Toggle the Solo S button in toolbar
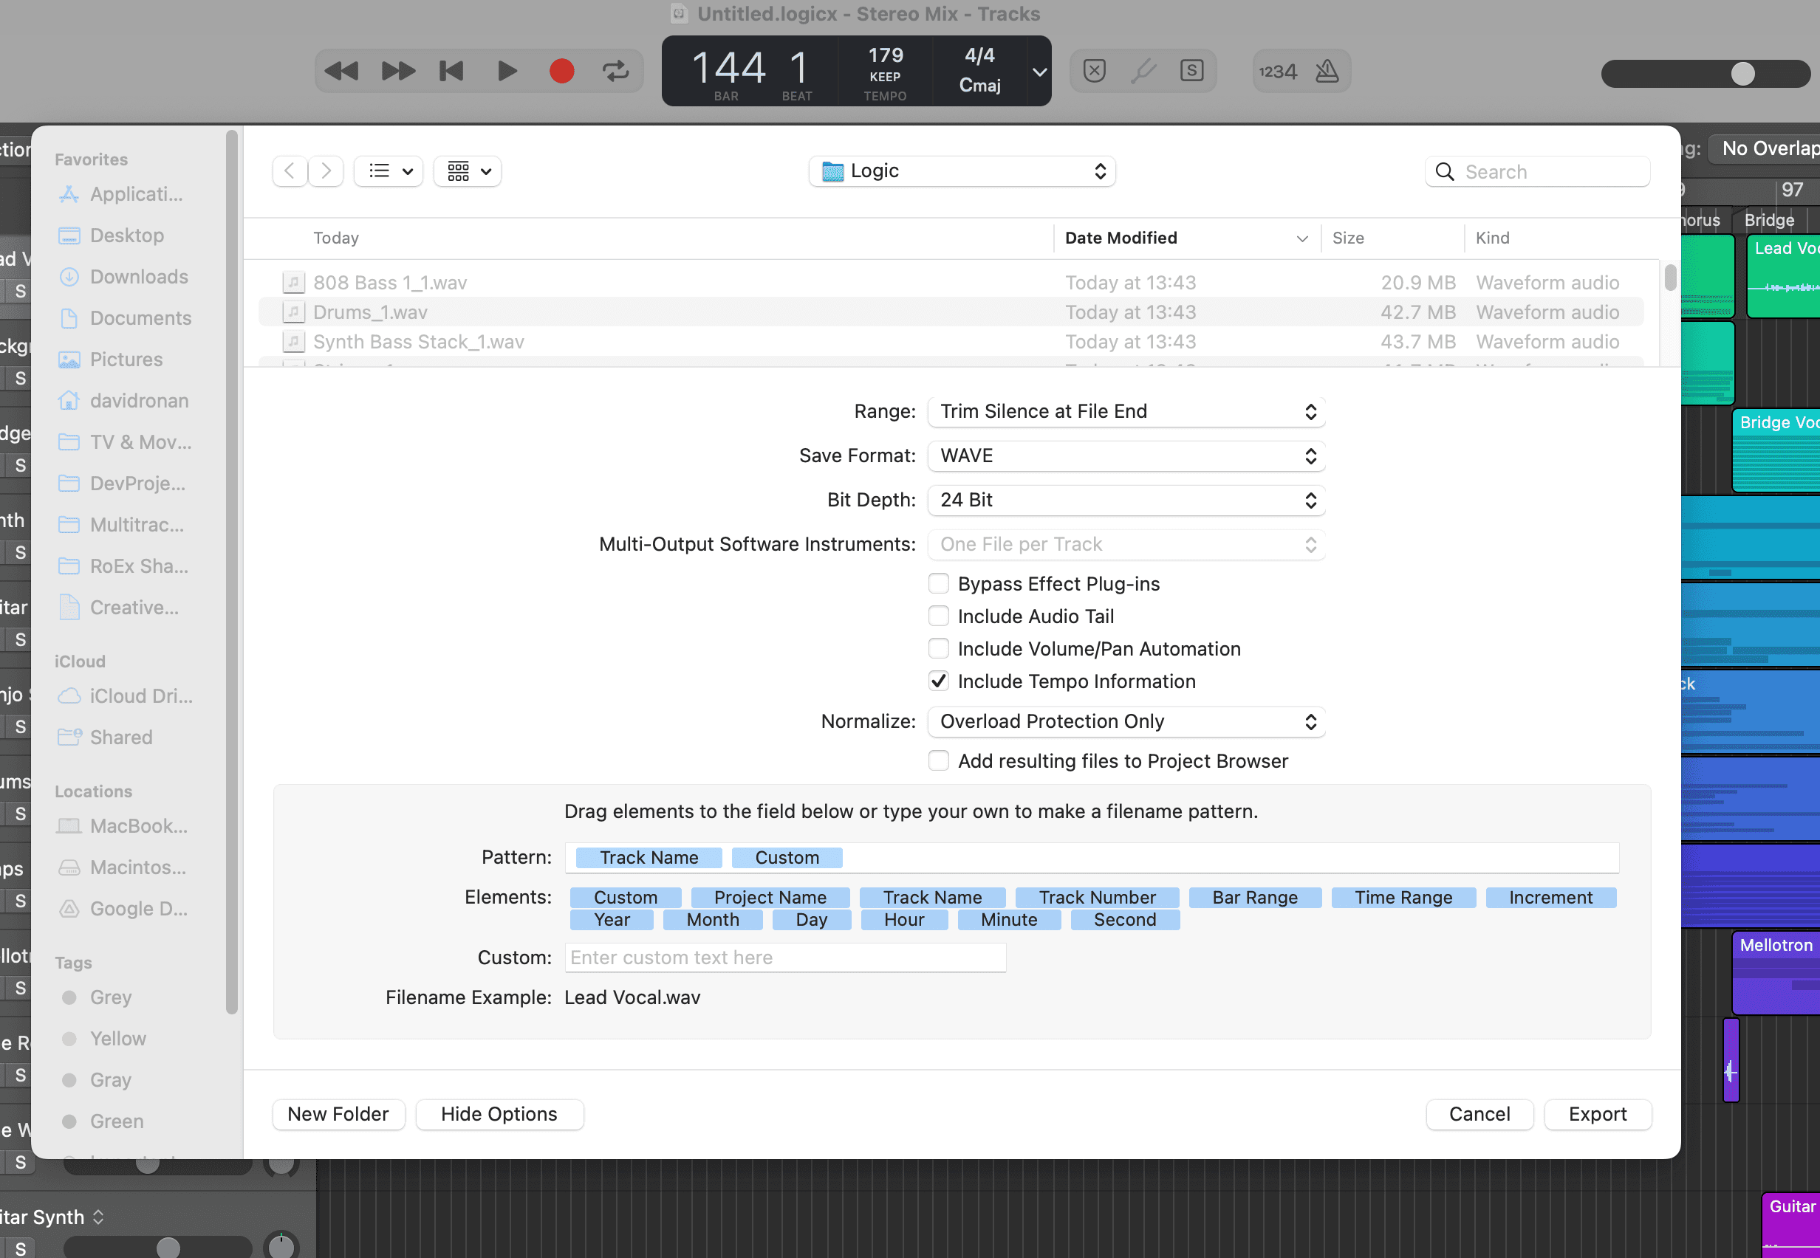The height and width of the screenshot is (1258, 1820). coord(1191,71)
